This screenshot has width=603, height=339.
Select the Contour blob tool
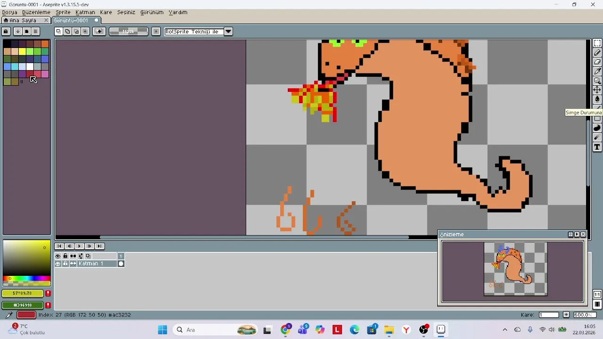tap(597, 128)
